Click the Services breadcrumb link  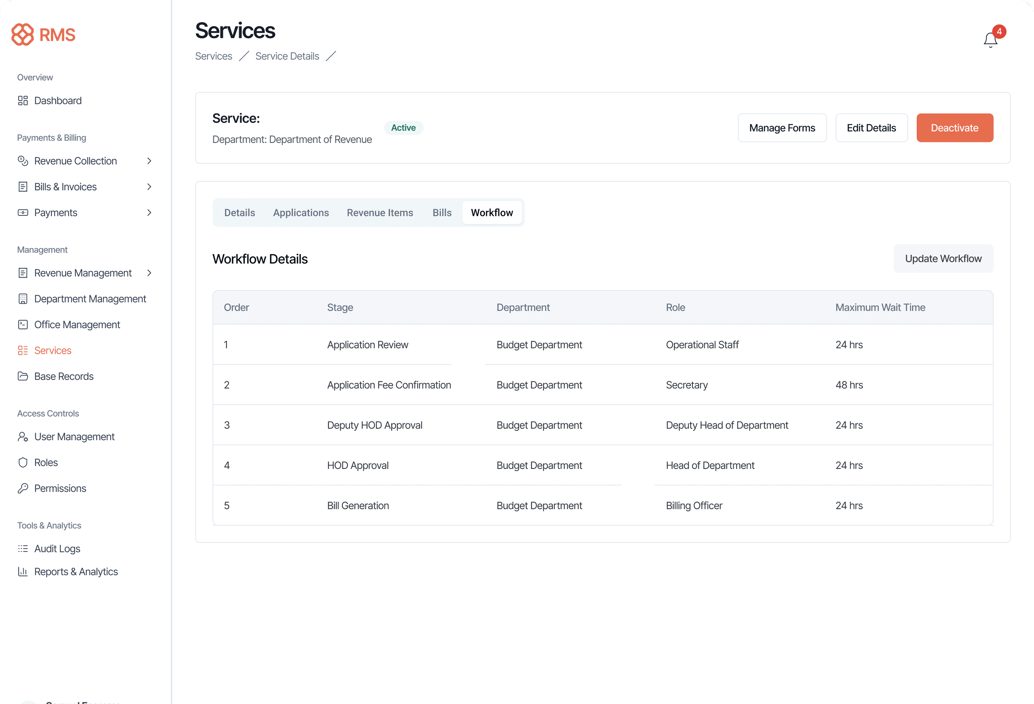click(214, 56)
